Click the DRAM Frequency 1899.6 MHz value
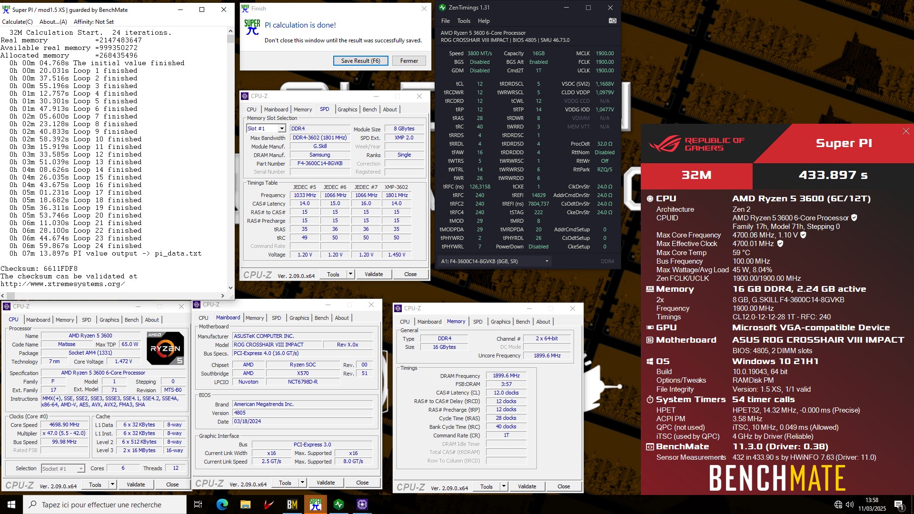 point(506,376)
